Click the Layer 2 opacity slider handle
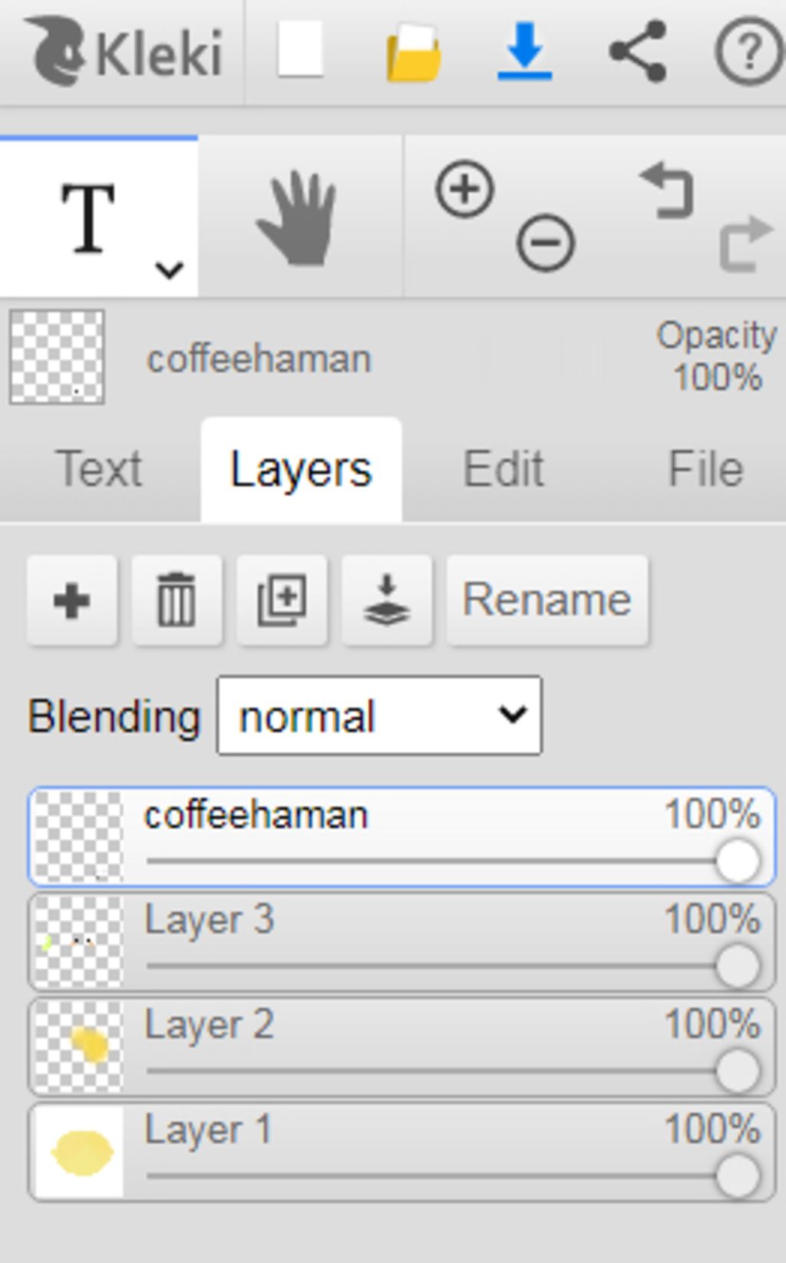Screen dimensions: 786x1263 click(738, 1072)
